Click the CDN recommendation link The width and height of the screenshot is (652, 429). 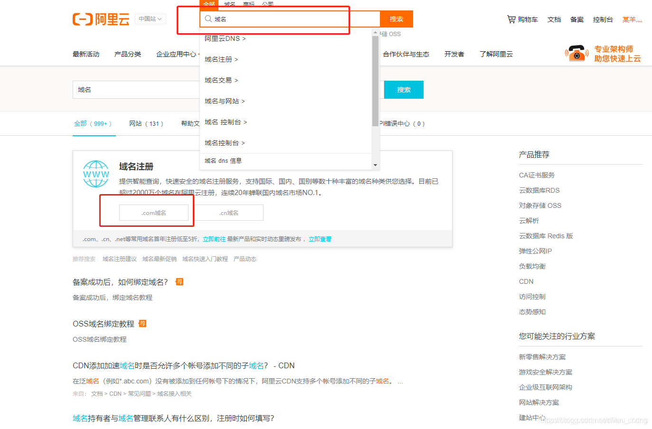pyautogui.click(x=526, y=281)
